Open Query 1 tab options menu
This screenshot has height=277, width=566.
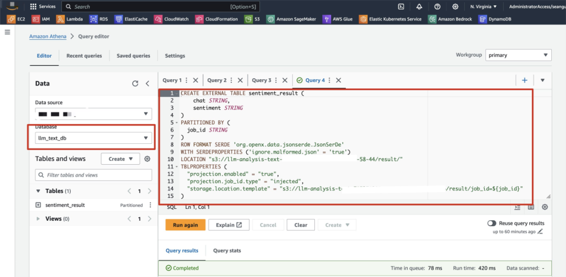(x=187, y=80)
